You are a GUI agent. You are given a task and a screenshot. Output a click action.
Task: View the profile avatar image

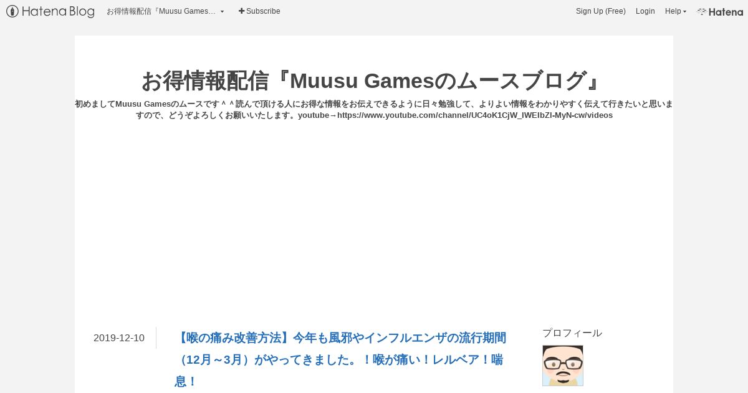pyautogui.click(x=563, y=366)
